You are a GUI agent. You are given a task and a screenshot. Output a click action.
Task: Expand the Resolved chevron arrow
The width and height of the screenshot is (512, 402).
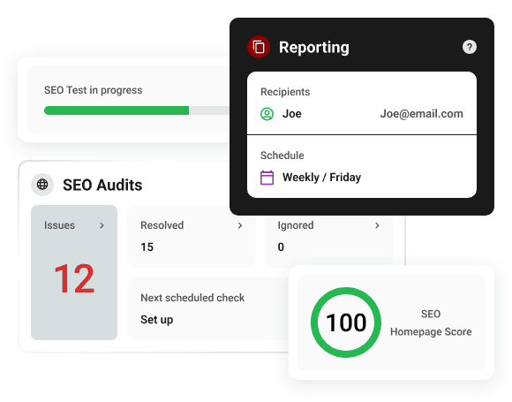click(x=240, y=225)
